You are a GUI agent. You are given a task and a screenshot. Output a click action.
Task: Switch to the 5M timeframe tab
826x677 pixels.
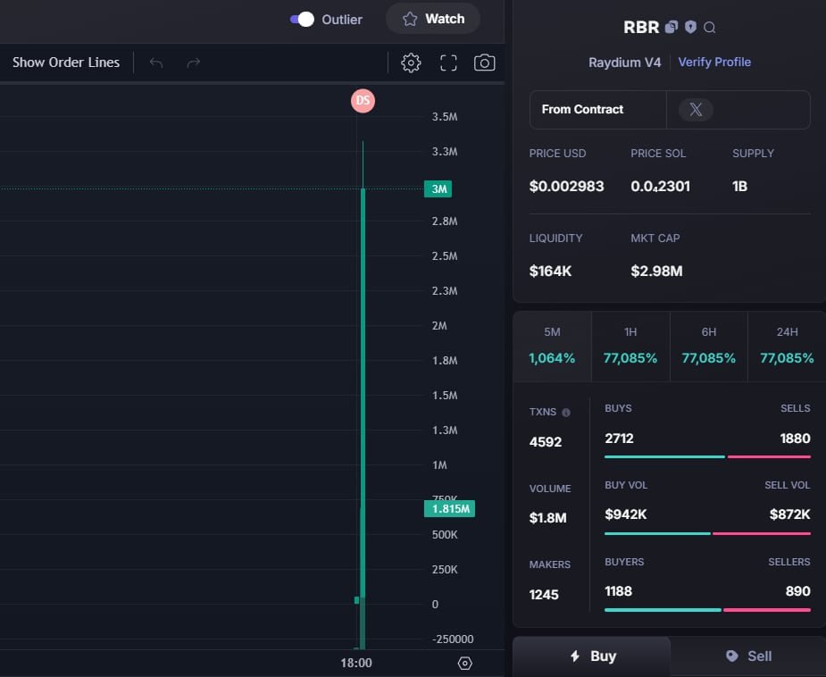(x=552, y=347)
